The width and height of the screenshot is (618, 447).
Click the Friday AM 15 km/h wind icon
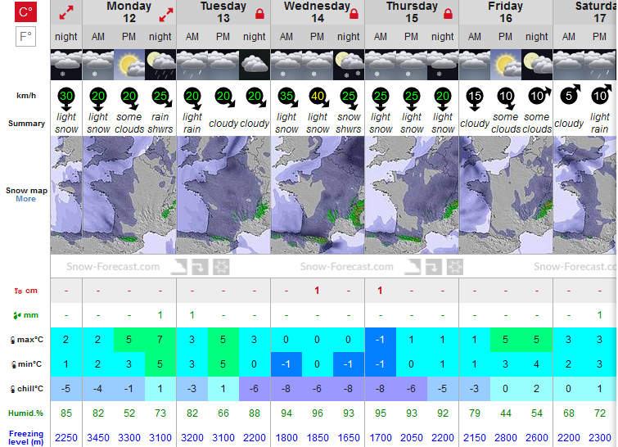[x=475, y=98]
